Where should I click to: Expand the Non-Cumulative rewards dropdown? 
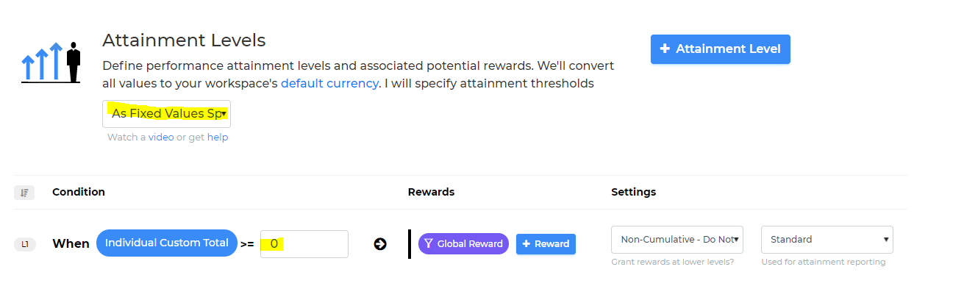(677, 240)
